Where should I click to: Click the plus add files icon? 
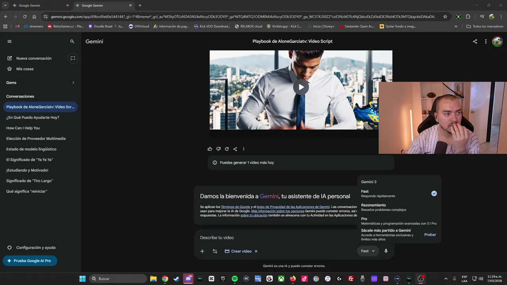pos(202,251)
